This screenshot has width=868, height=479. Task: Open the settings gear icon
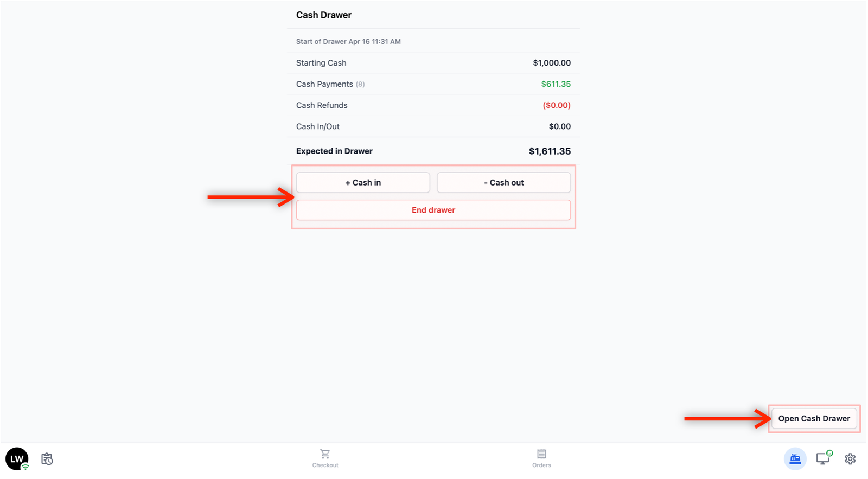[850, 459]
